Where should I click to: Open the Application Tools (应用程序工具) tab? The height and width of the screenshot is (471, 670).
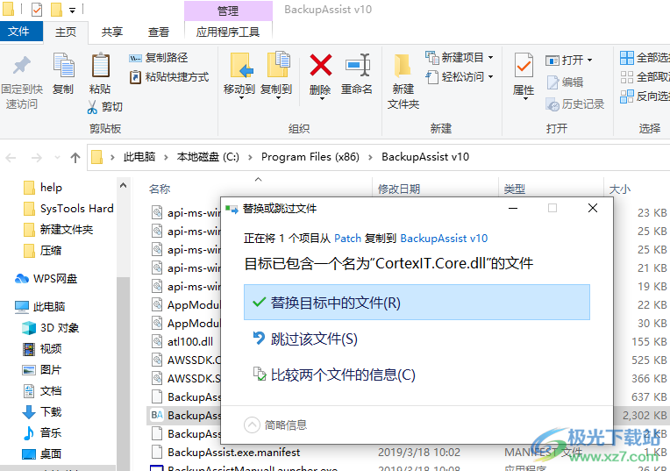(228, 32)
